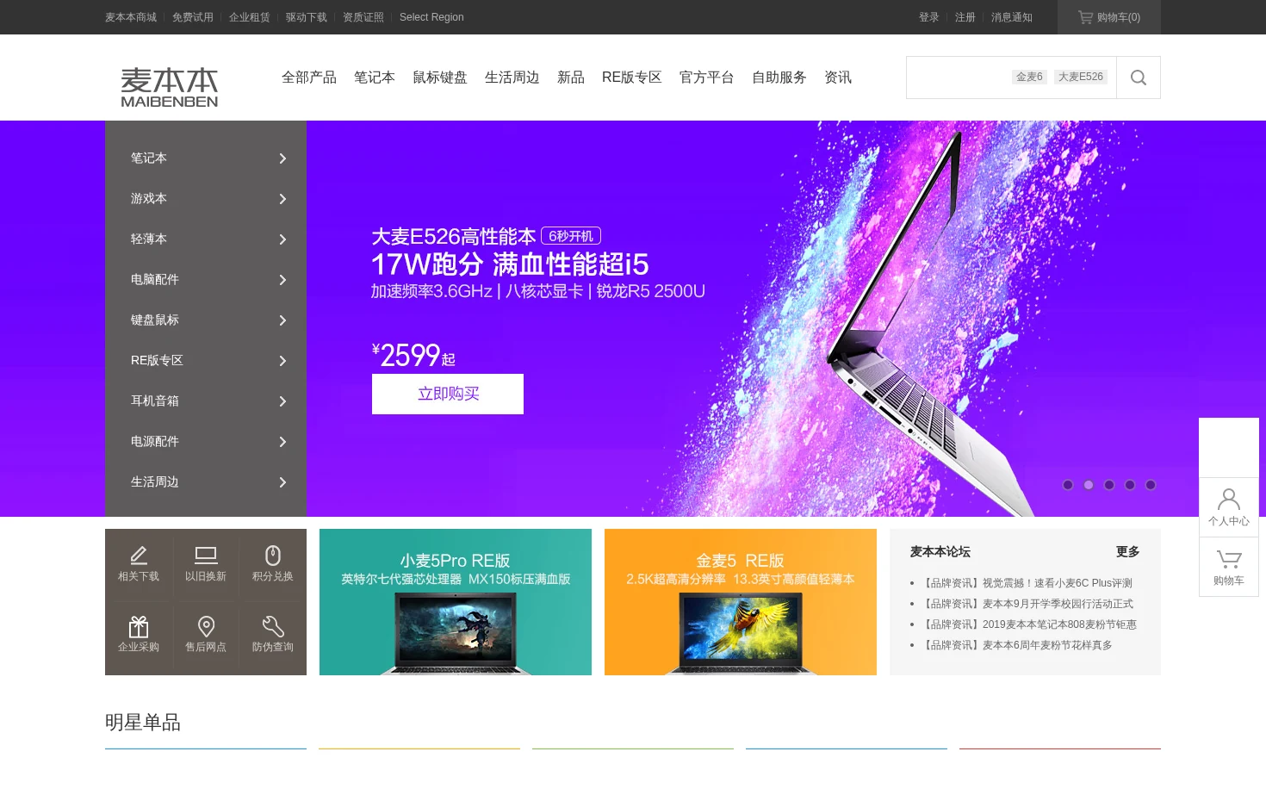
Task: Expand the 轻薄本 category arrow
Action: click(x=282, y=239)
